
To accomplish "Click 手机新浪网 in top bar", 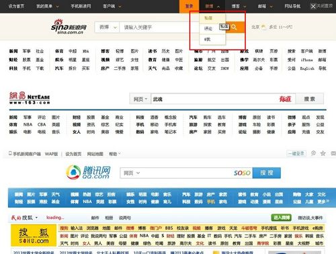I will pyautogui.click(x=81, y=6).
